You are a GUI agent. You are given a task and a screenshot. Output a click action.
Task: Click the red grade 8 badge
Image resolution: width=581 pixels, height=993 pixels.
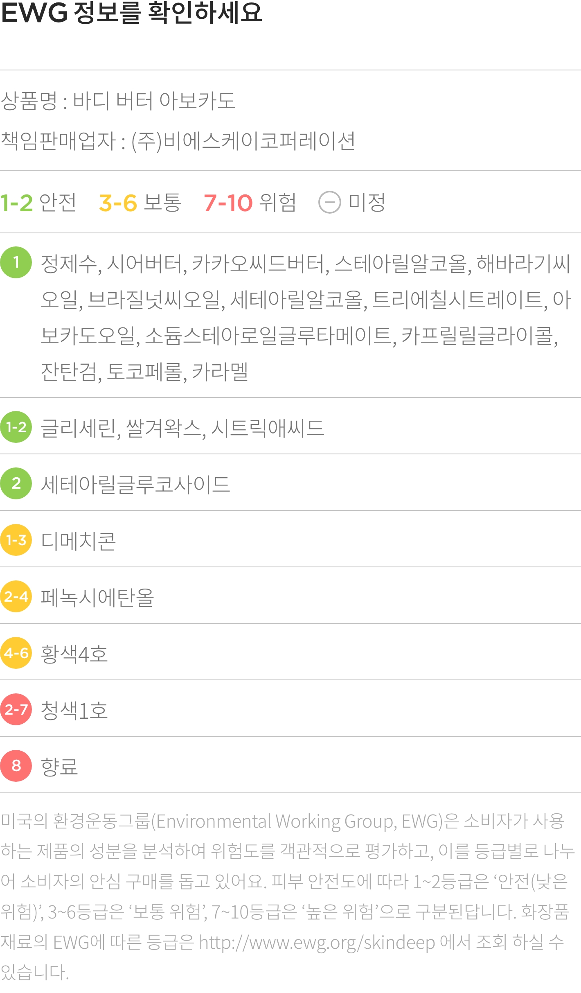(x=16, y=766)
